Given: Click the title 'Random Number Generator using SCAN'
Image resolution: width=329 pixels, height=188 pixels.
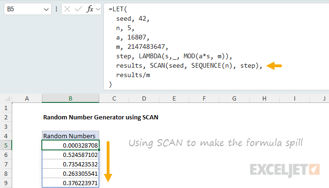Looking at the screenshot, I should (101, 117).
